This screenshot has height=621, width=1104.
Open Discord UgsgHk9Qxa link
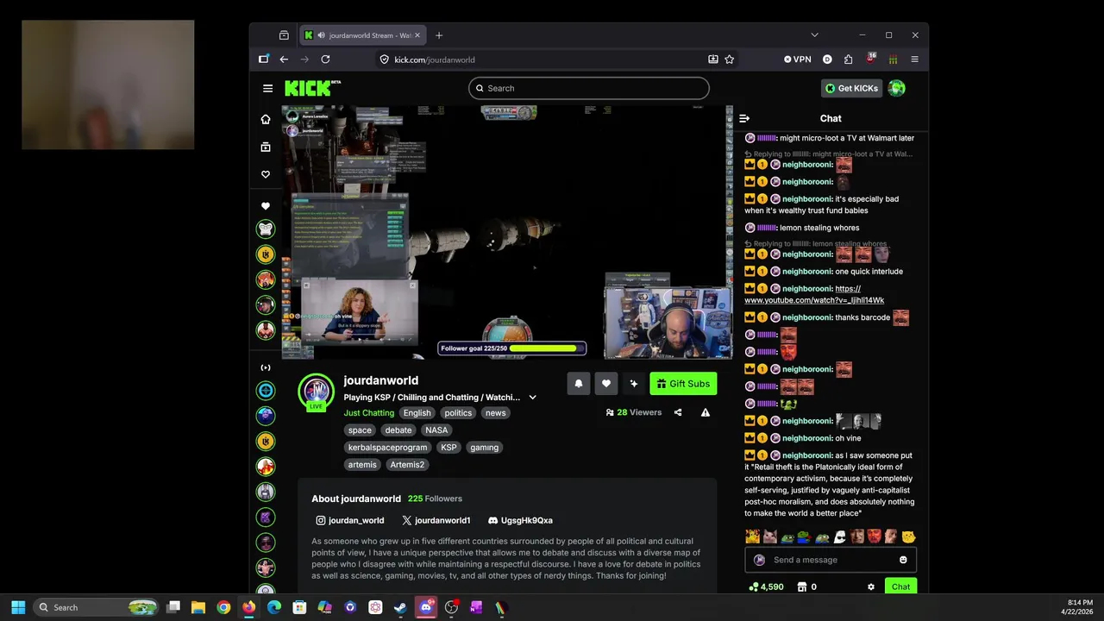520,521
